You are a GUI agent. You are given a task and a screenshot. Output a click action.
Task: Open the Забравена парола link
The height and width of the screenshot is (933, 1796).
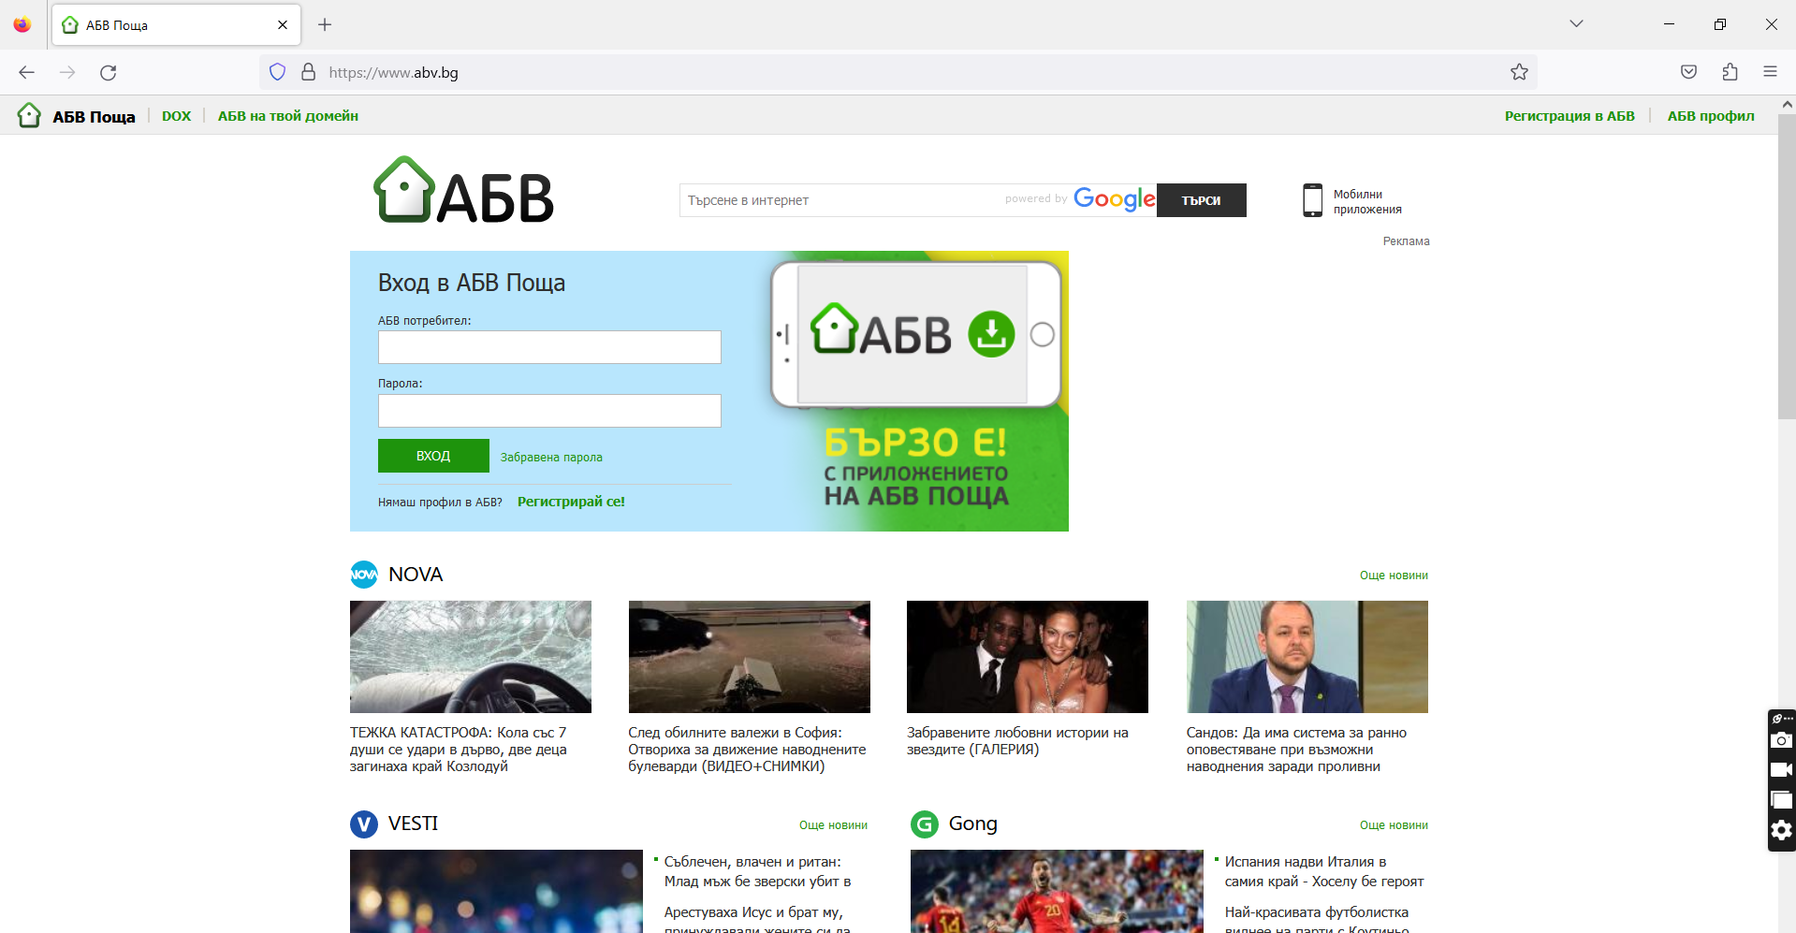click(x=549, y=457)
